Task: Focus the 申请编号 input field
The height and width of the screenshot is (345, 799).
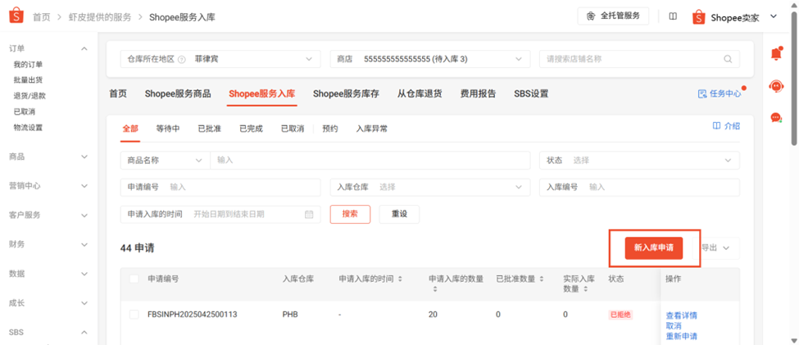Action: (x=220, y=187)
